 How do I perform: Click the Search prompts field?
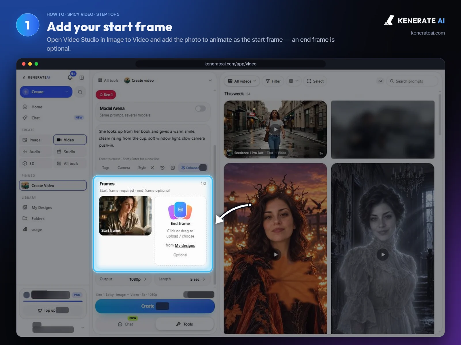(x=412, y=81)
